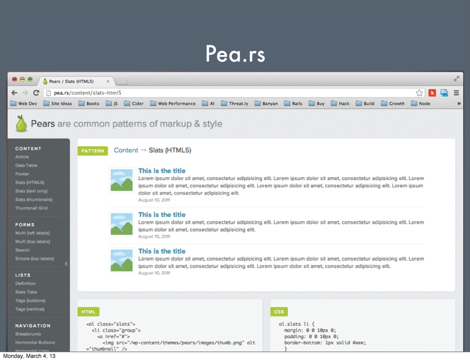Open the Tags (buttons) list pattern
The image size is (470, 361).
(30, 301)
